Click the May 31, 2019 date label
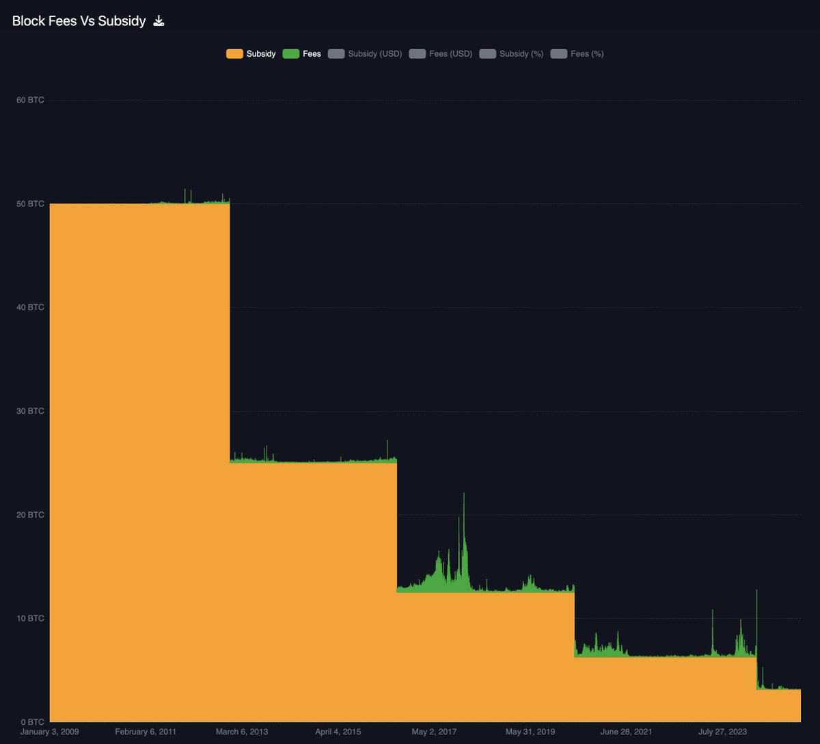 pos(530,732)
